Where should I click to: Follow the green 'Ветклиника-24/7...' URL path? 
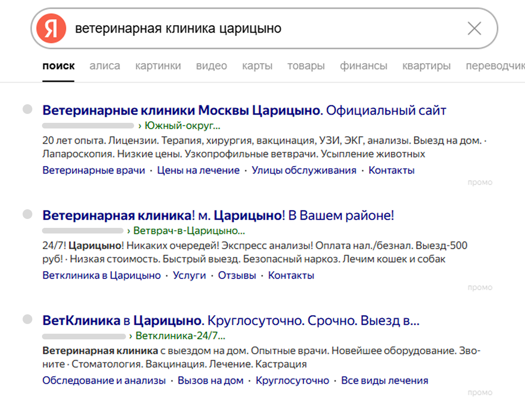click(181, 336)
